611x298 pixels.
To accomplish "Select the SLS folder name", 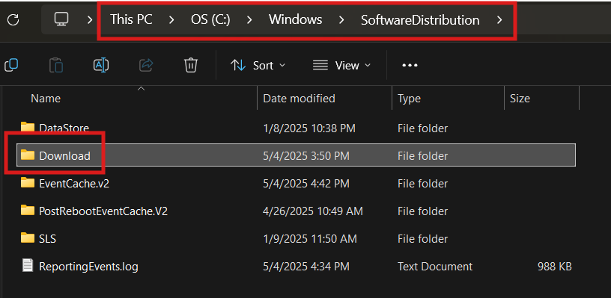I will [x=47, y=238].
